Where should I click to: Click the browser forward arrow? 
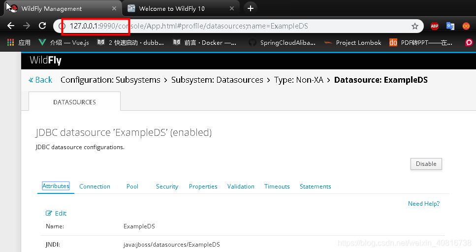click(27, 26)
